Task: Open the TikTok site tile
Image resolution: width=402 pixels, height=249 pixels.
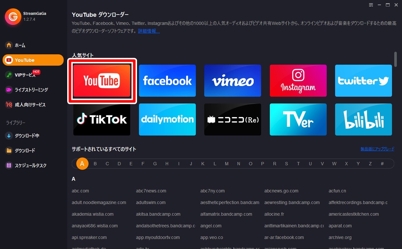Action: (x=102, y=119)
